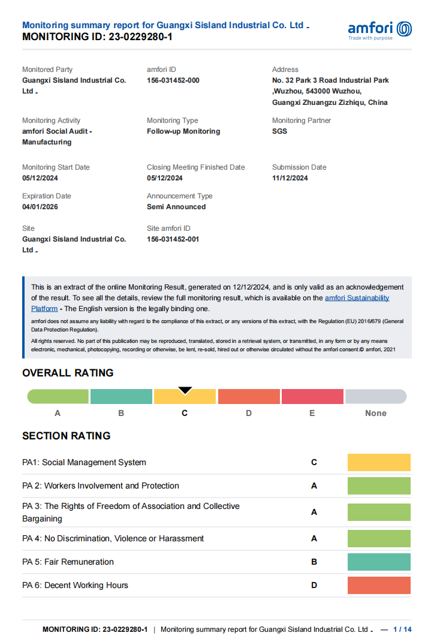Click the GDPR liability disclaimer sentence
Image resolution: width=446 pixels, height=642 pixels.
[218, 325]
